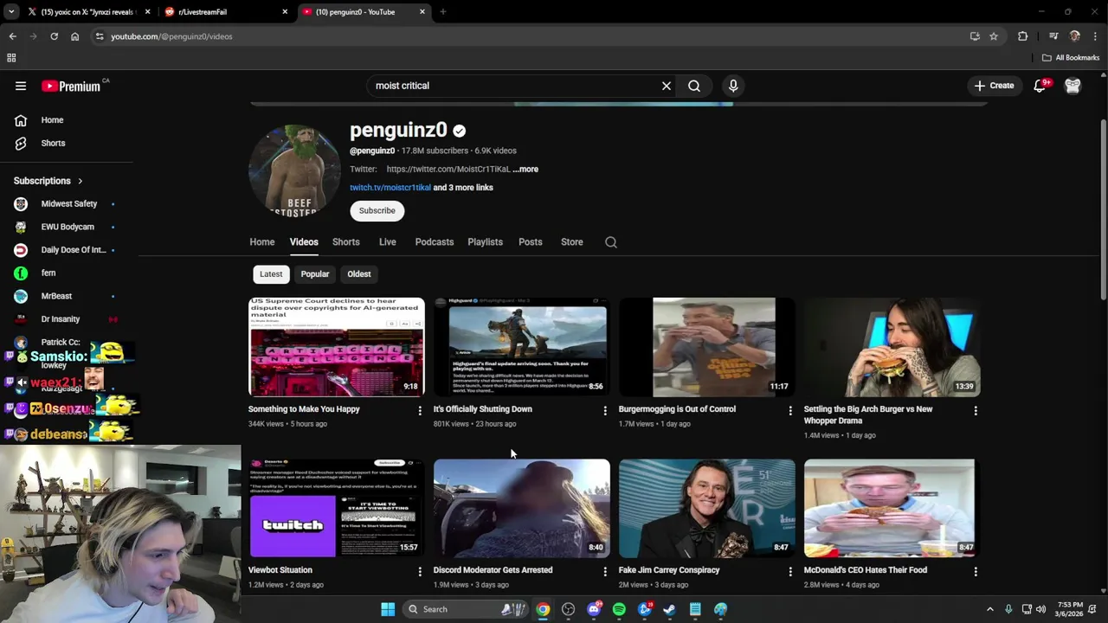Open the twitch.tv/moistcr1tikal link
The height and width of the screenshot is (623, 1108).
point(390,188)
